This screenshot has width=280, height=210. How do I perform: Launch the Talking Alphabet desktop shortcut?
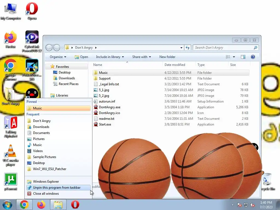click(11, 127)
